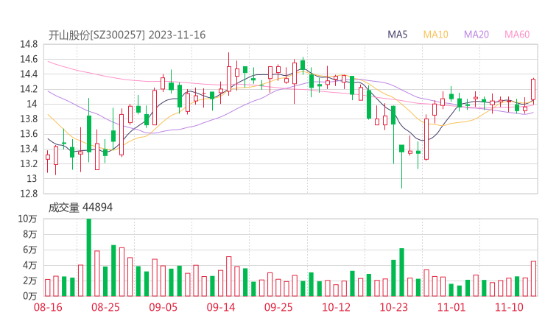Click the 08-16 date axis label

(48, 307)
